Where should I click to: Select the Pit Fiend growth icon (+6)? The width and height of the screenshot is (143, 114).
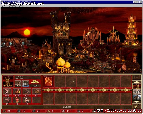click(x=7, y=100)
